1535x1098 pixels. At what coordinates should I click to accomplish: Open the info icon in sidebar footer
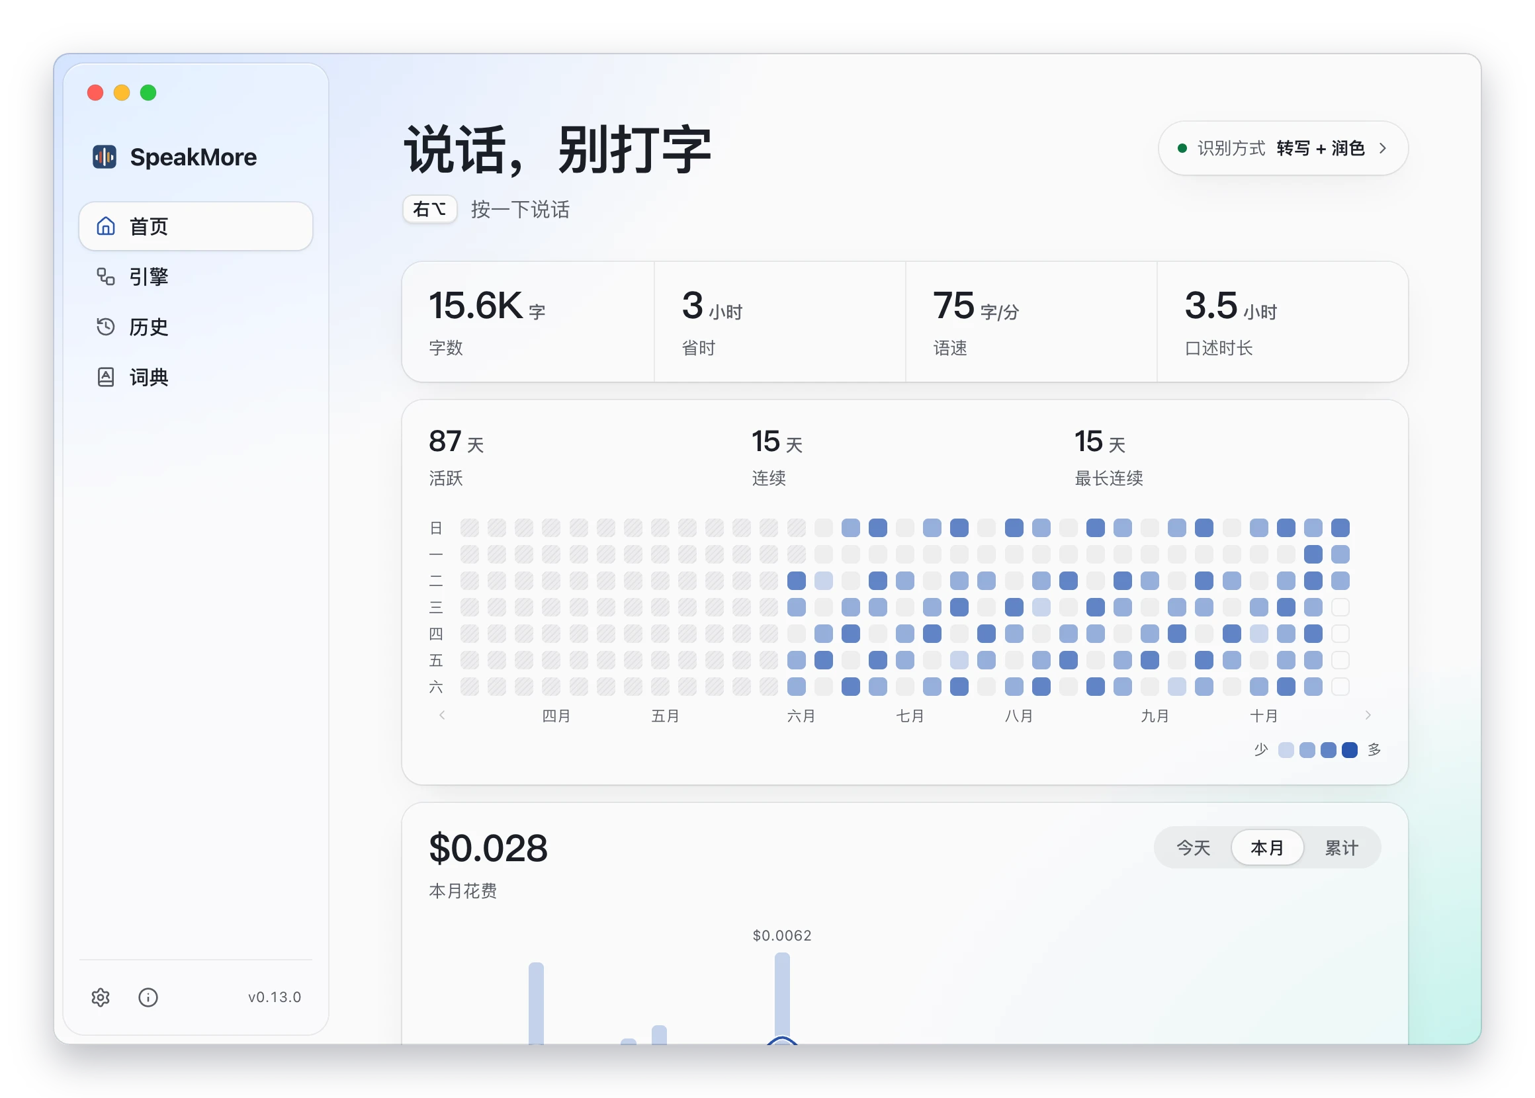(x=148, y=997)
